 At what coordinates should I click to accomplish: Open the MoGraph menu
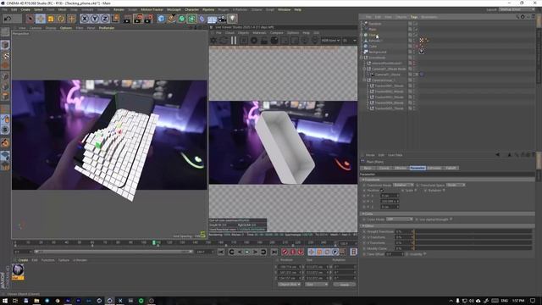[174, 9]
